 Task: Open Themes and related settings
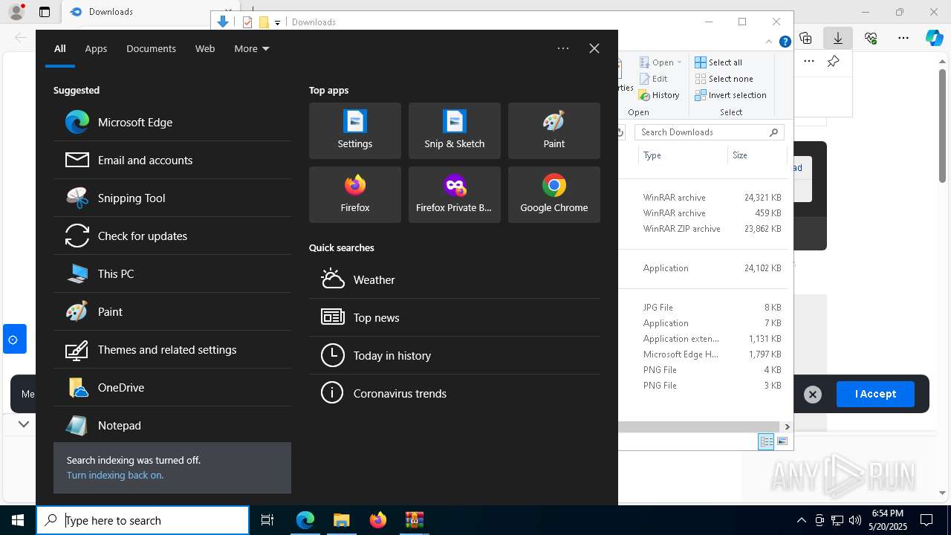point(172,349)
